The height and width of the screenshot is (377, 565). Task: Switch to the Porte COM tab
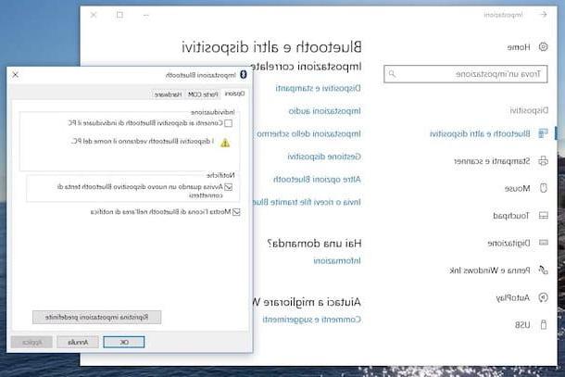point(203,94)
